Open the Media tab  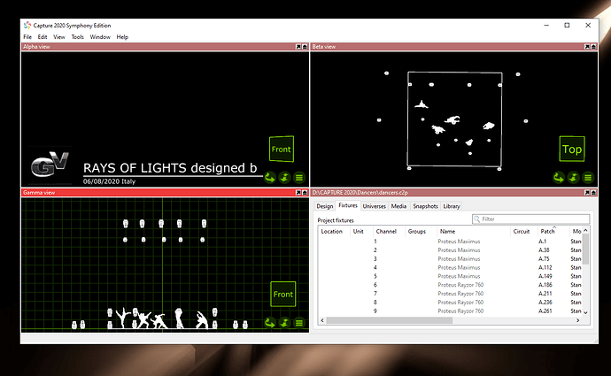398,206
